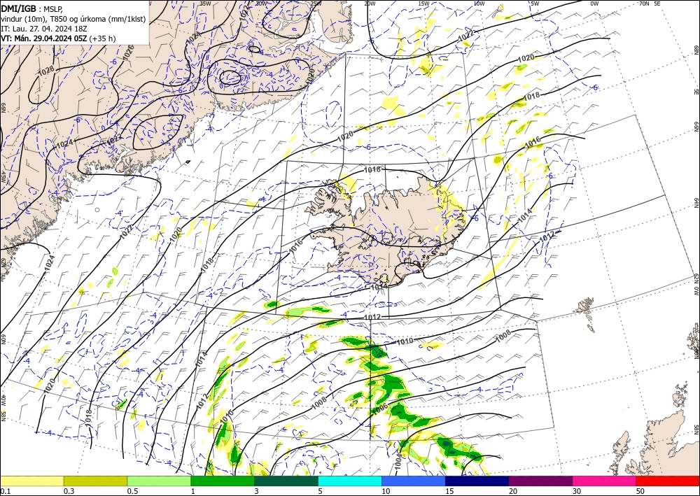Click legend value '0.5'
Viewport: 700px width, 496px height.
(x=132, y=491)
